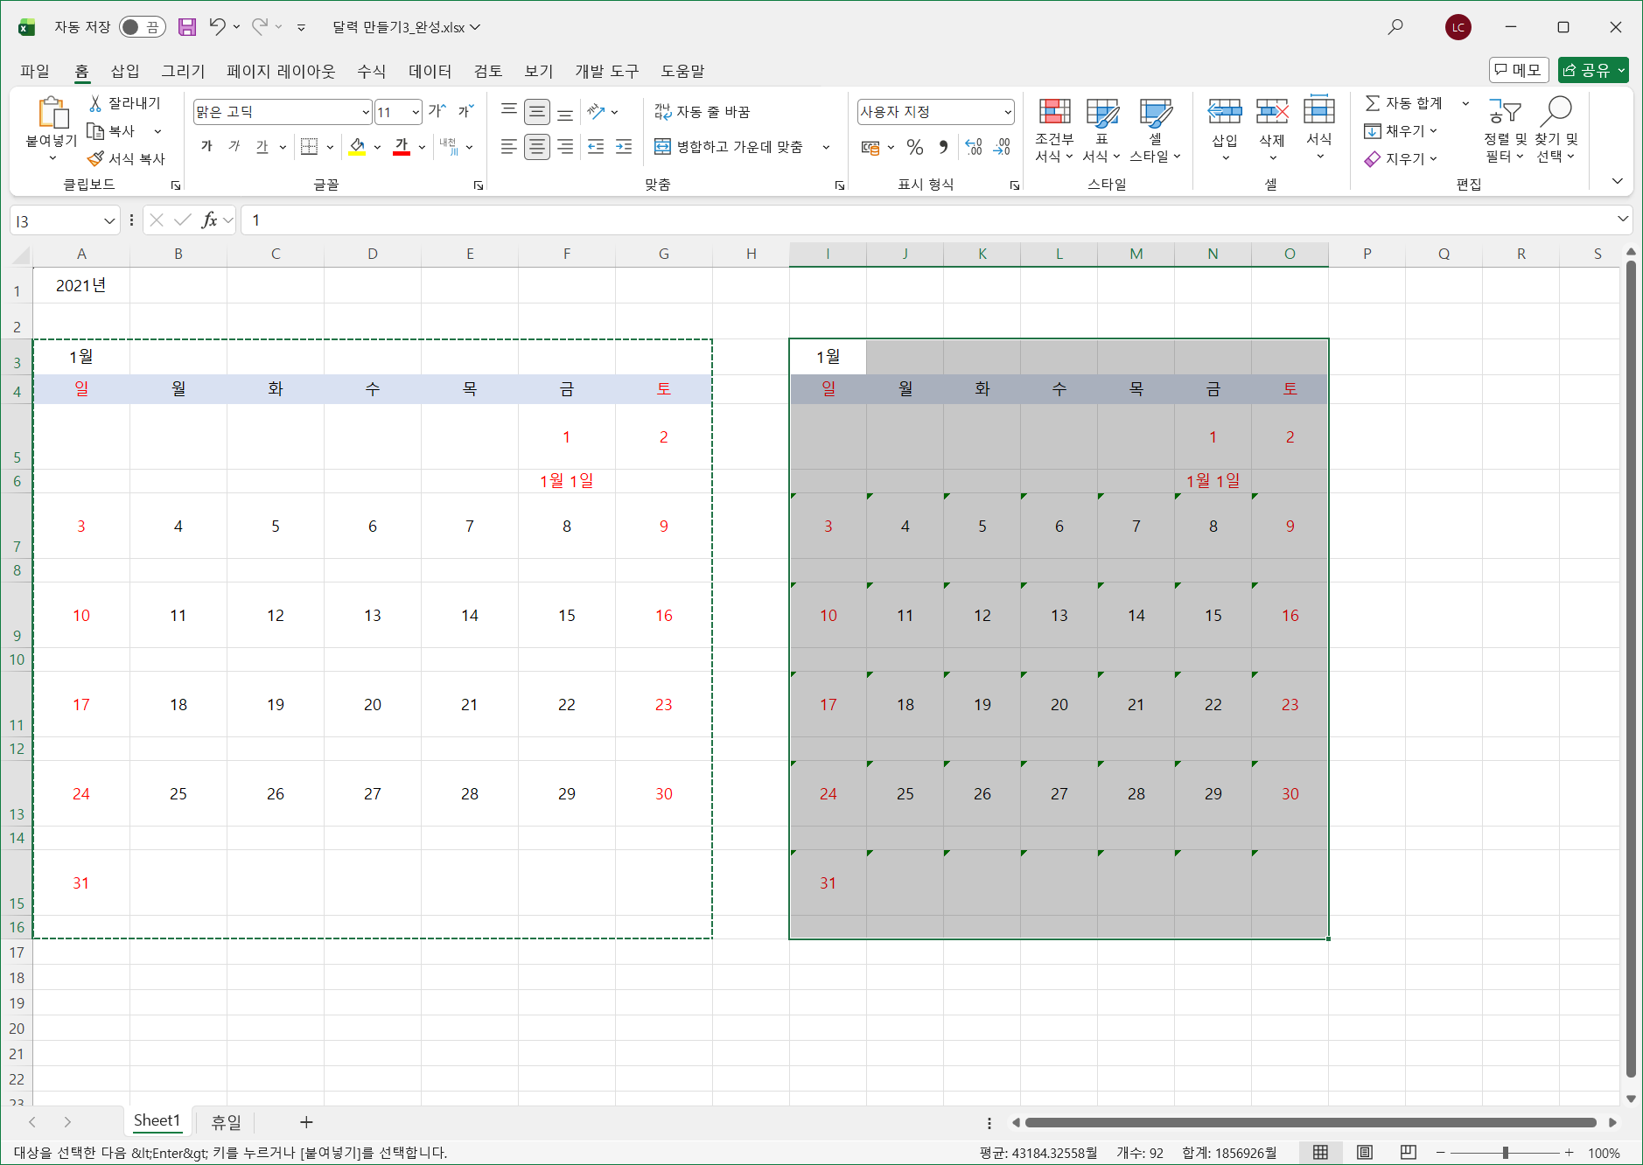
Task: Open the search magnifier in title bar
Action: (x=1395, y=27)
